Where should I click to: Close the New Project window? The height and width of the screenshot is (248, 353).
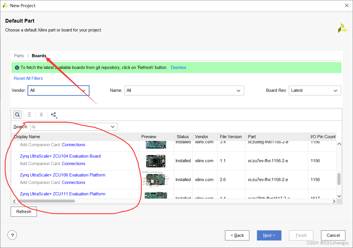(346, 5)
